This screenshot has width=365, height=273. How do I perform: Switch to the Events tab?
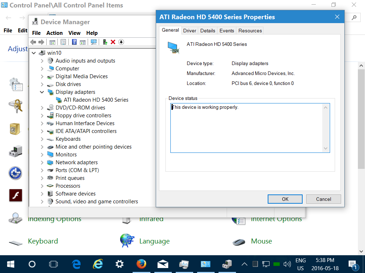point(227,31)
